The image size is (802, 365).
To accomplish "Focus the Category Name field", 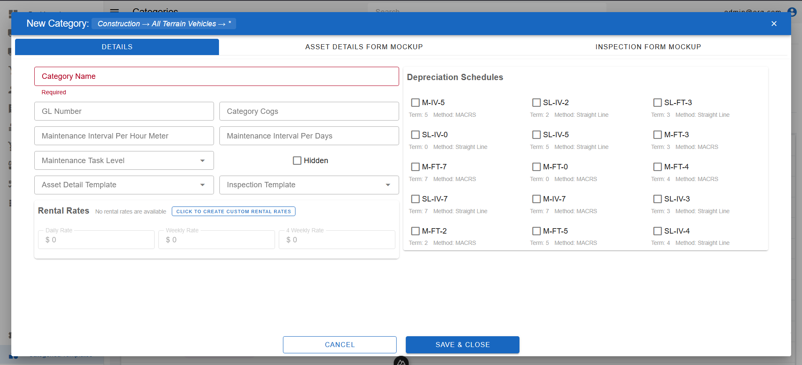I will tap(216, 76).
